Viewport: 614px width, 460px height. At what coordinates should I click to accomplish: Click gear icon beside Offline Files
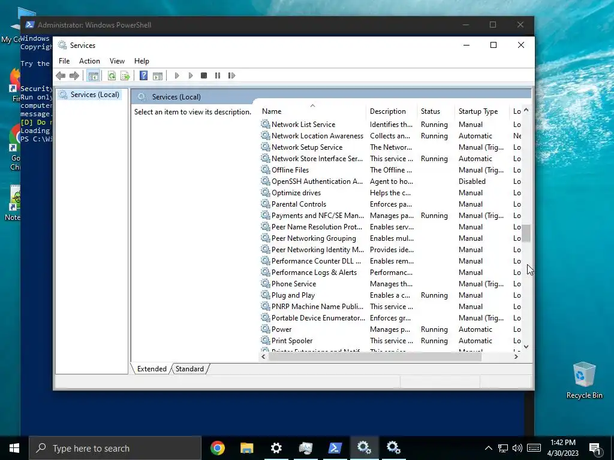tap(266, 170)
